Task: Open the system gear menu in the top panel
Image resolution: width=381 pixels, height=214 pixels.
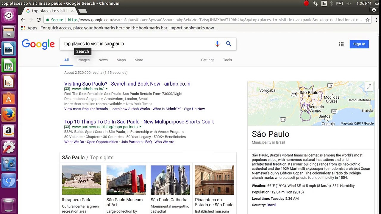Action: point(377,3)
